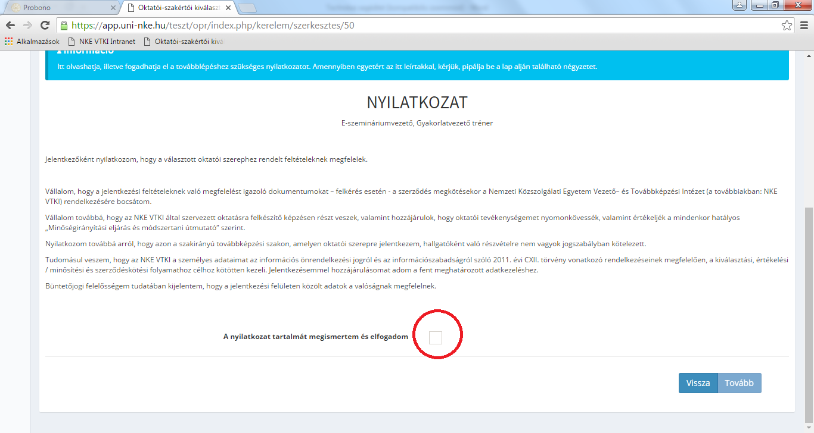Click the Vissza button
This screenshot has height=433, width=814.
(698, 383)
